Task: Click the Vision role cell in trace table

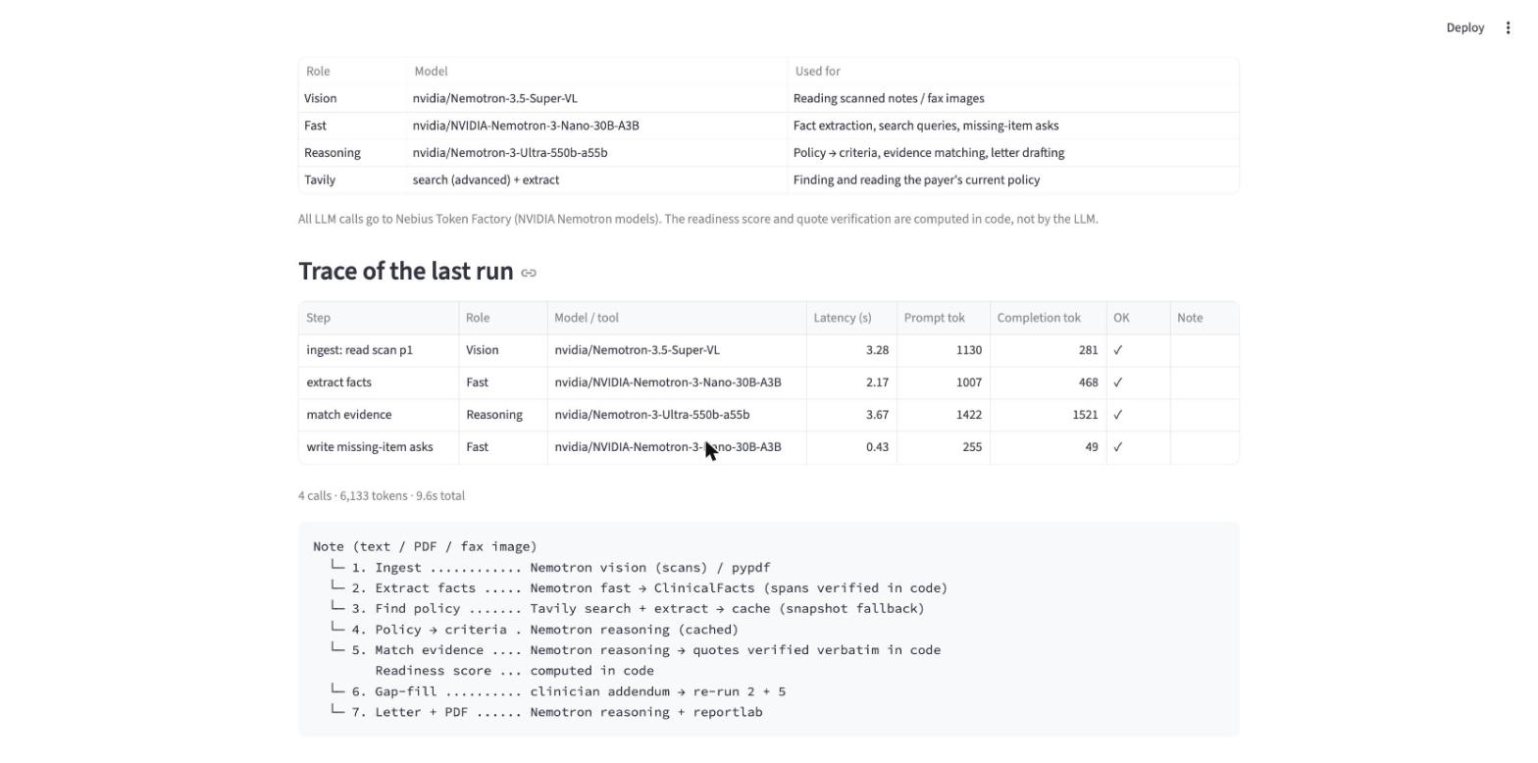Action: click(503, 350)
